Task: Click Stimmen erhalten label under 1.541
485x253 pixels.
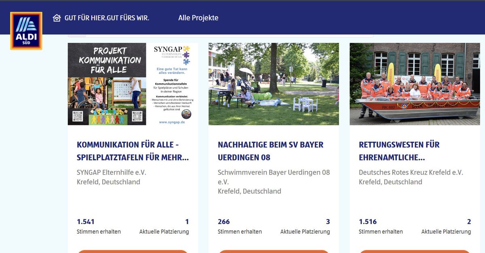Action: tap(99, 232)
